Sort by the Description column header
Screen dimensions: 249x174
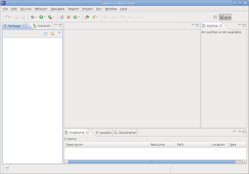(x=107, y=144)
